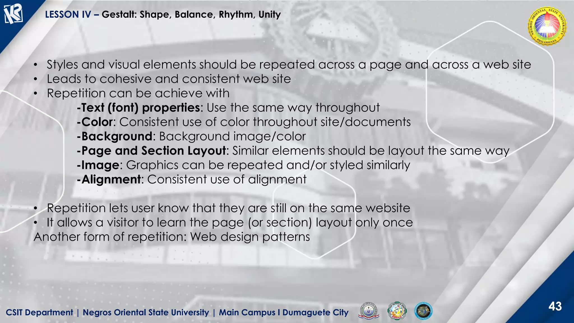Click the 'Repetition lets user know' bullet
The height and width of the screenshot is (323, 574).
(228, 208)
